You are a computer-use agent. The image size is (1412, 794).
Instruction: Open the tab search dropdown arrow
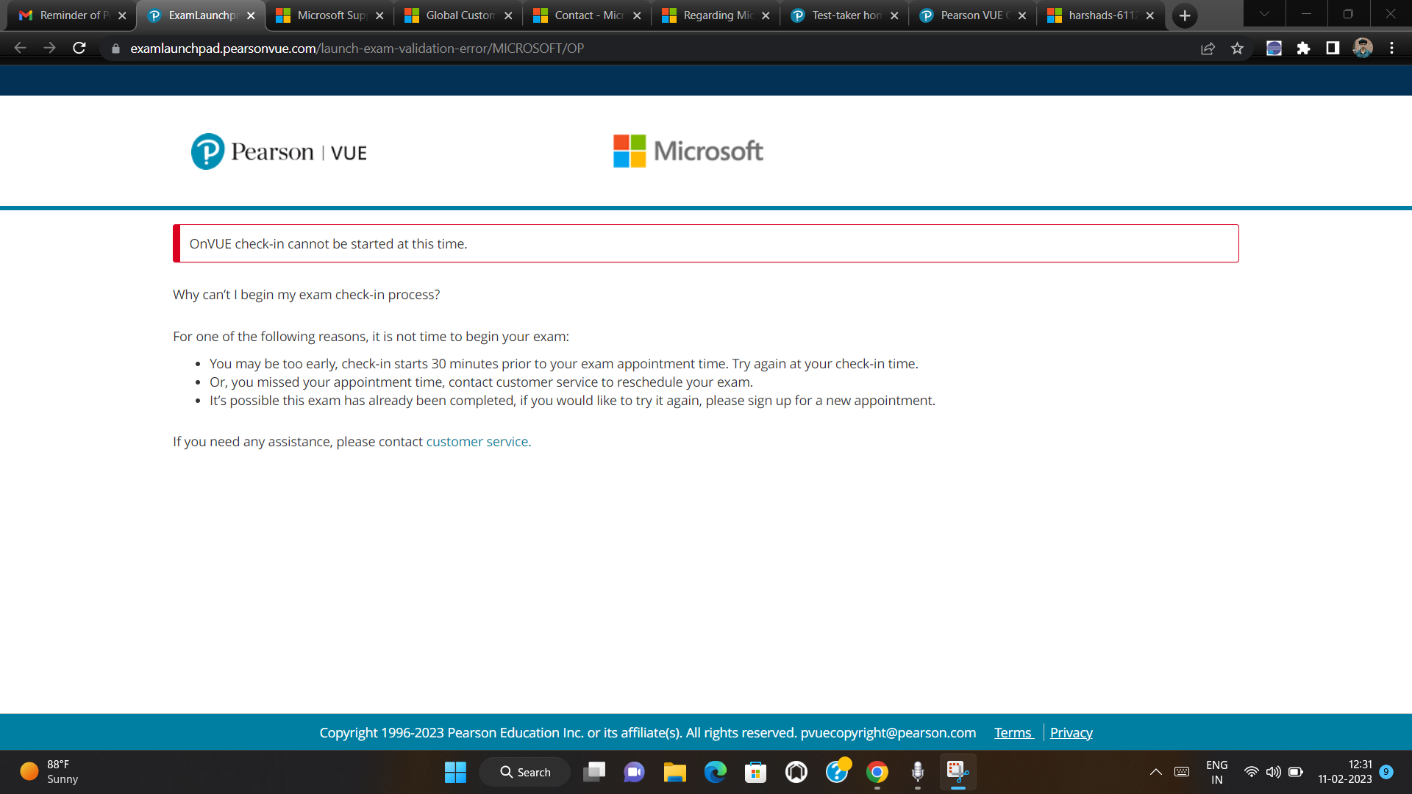coord(1264,14)
